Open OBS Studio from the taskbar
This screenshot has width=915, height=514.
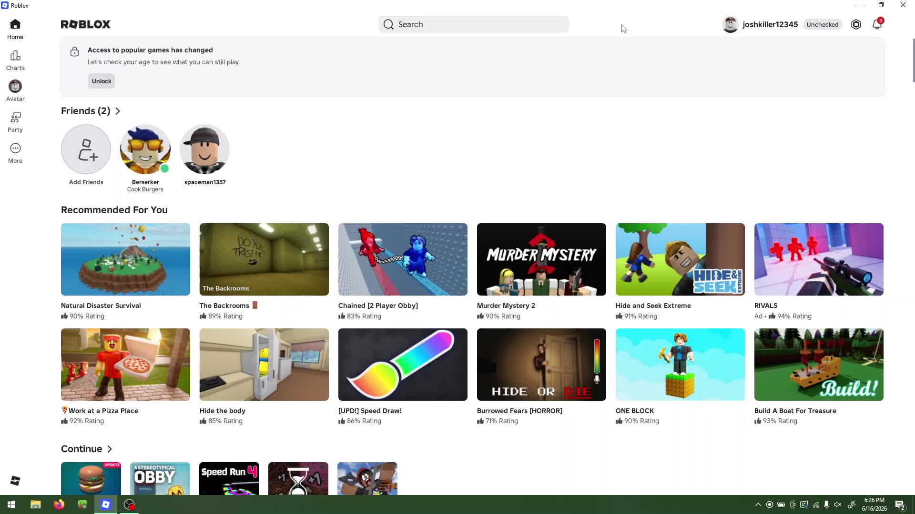point(129,504)
